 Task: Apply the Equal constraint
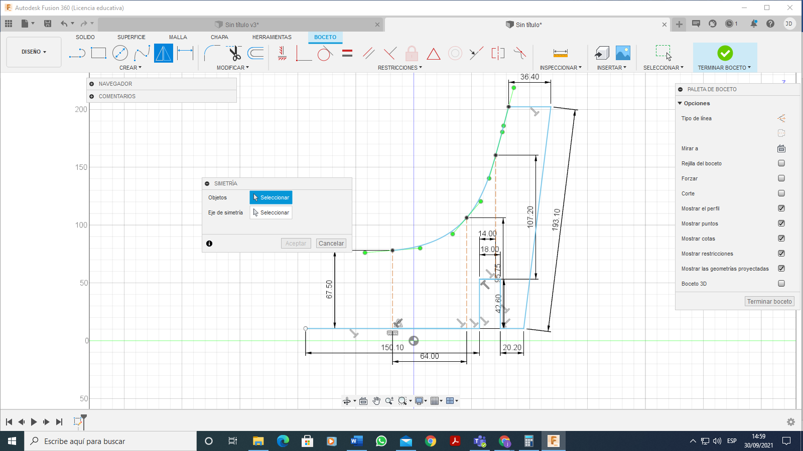(x=347, y=53)
